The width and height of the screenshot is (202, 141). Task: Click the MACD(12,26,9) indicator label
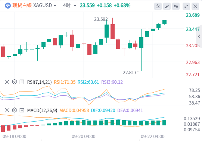pyautogui.click(x=42, y=110)
